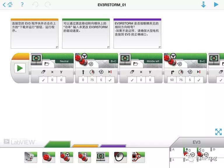Change the Neutral file name on Display block
Viewport: 224px width, 168px height.
[x=64, y=61]
